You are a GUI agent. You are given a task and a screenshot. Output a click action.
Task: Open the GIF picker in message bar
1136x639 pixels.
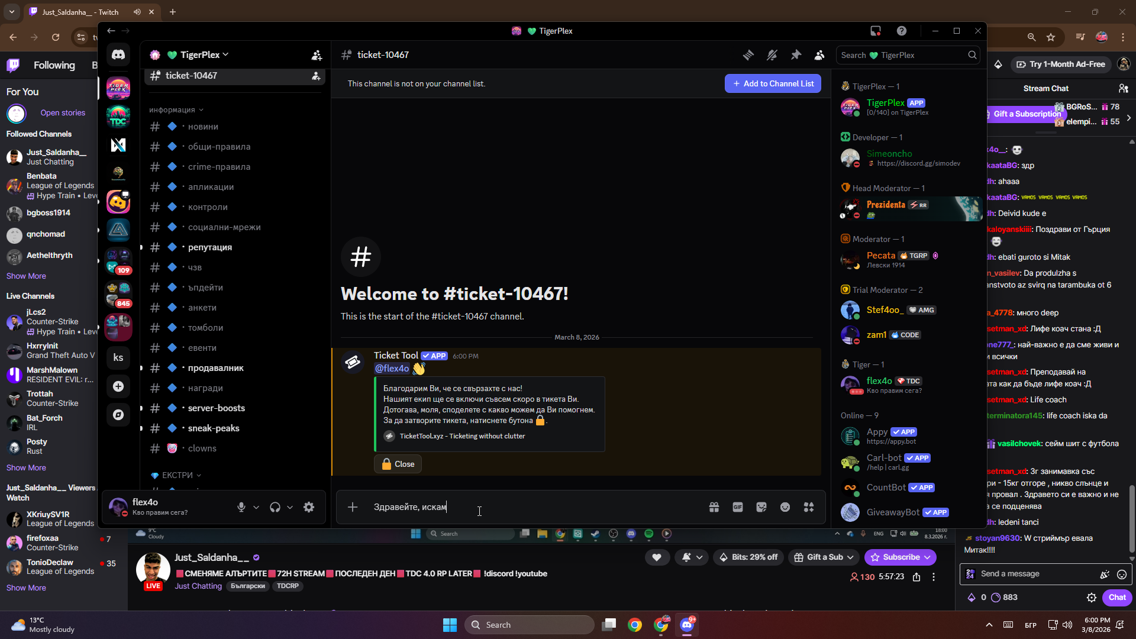738,507
